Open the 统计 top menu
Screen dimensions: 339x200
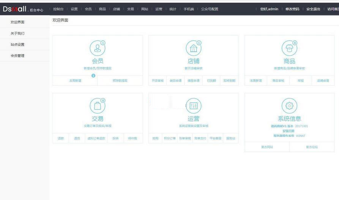(x=173, y=9)
